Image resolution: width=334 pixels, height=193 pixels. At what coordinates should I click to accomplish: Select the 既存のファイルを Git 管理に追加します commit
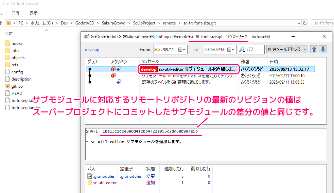coord(176,82)
